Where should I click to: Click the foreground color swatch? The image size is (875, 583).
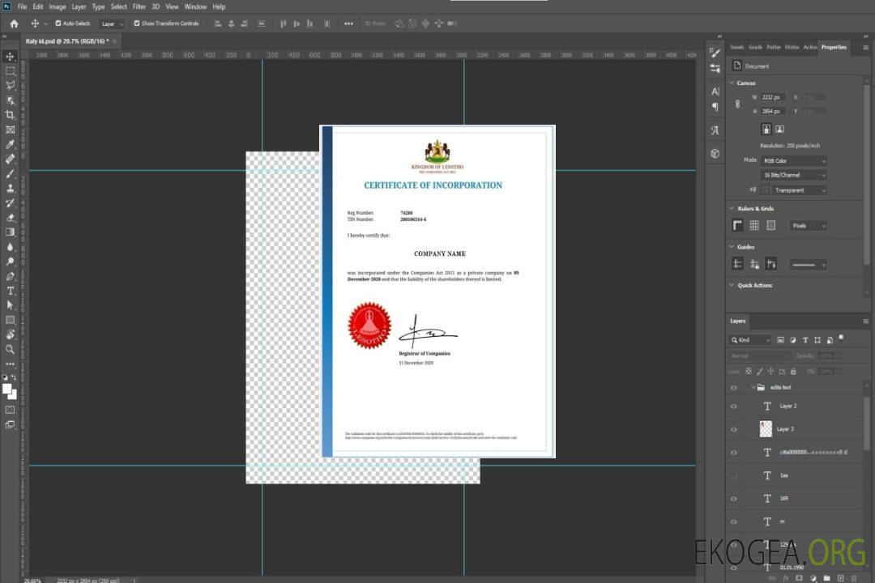click(7, 389)
